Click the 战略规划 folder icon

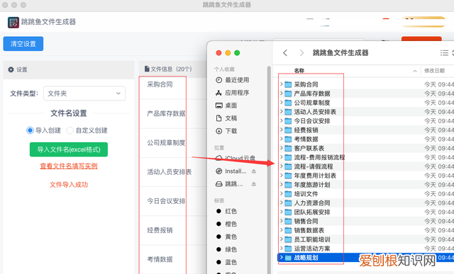pos(288,258)
